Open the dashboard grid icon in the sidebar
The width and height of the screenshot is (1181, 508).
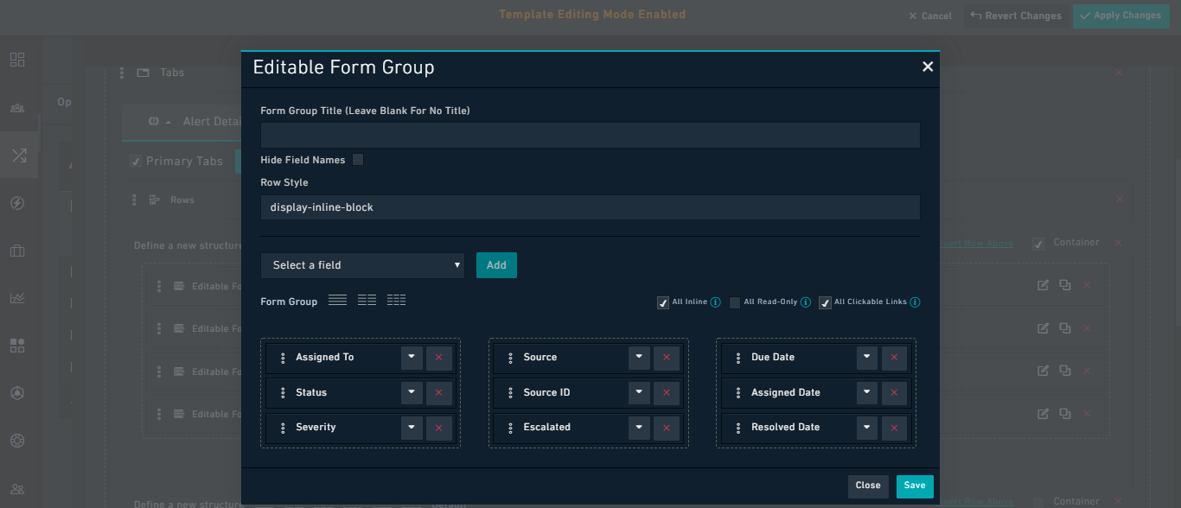click(x=17, y=60)
